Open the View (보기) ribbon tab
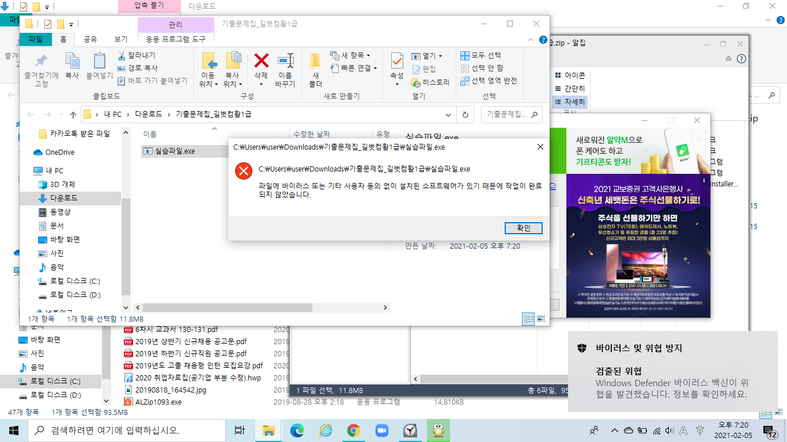The image size is (787, 442). pos(121,39)
